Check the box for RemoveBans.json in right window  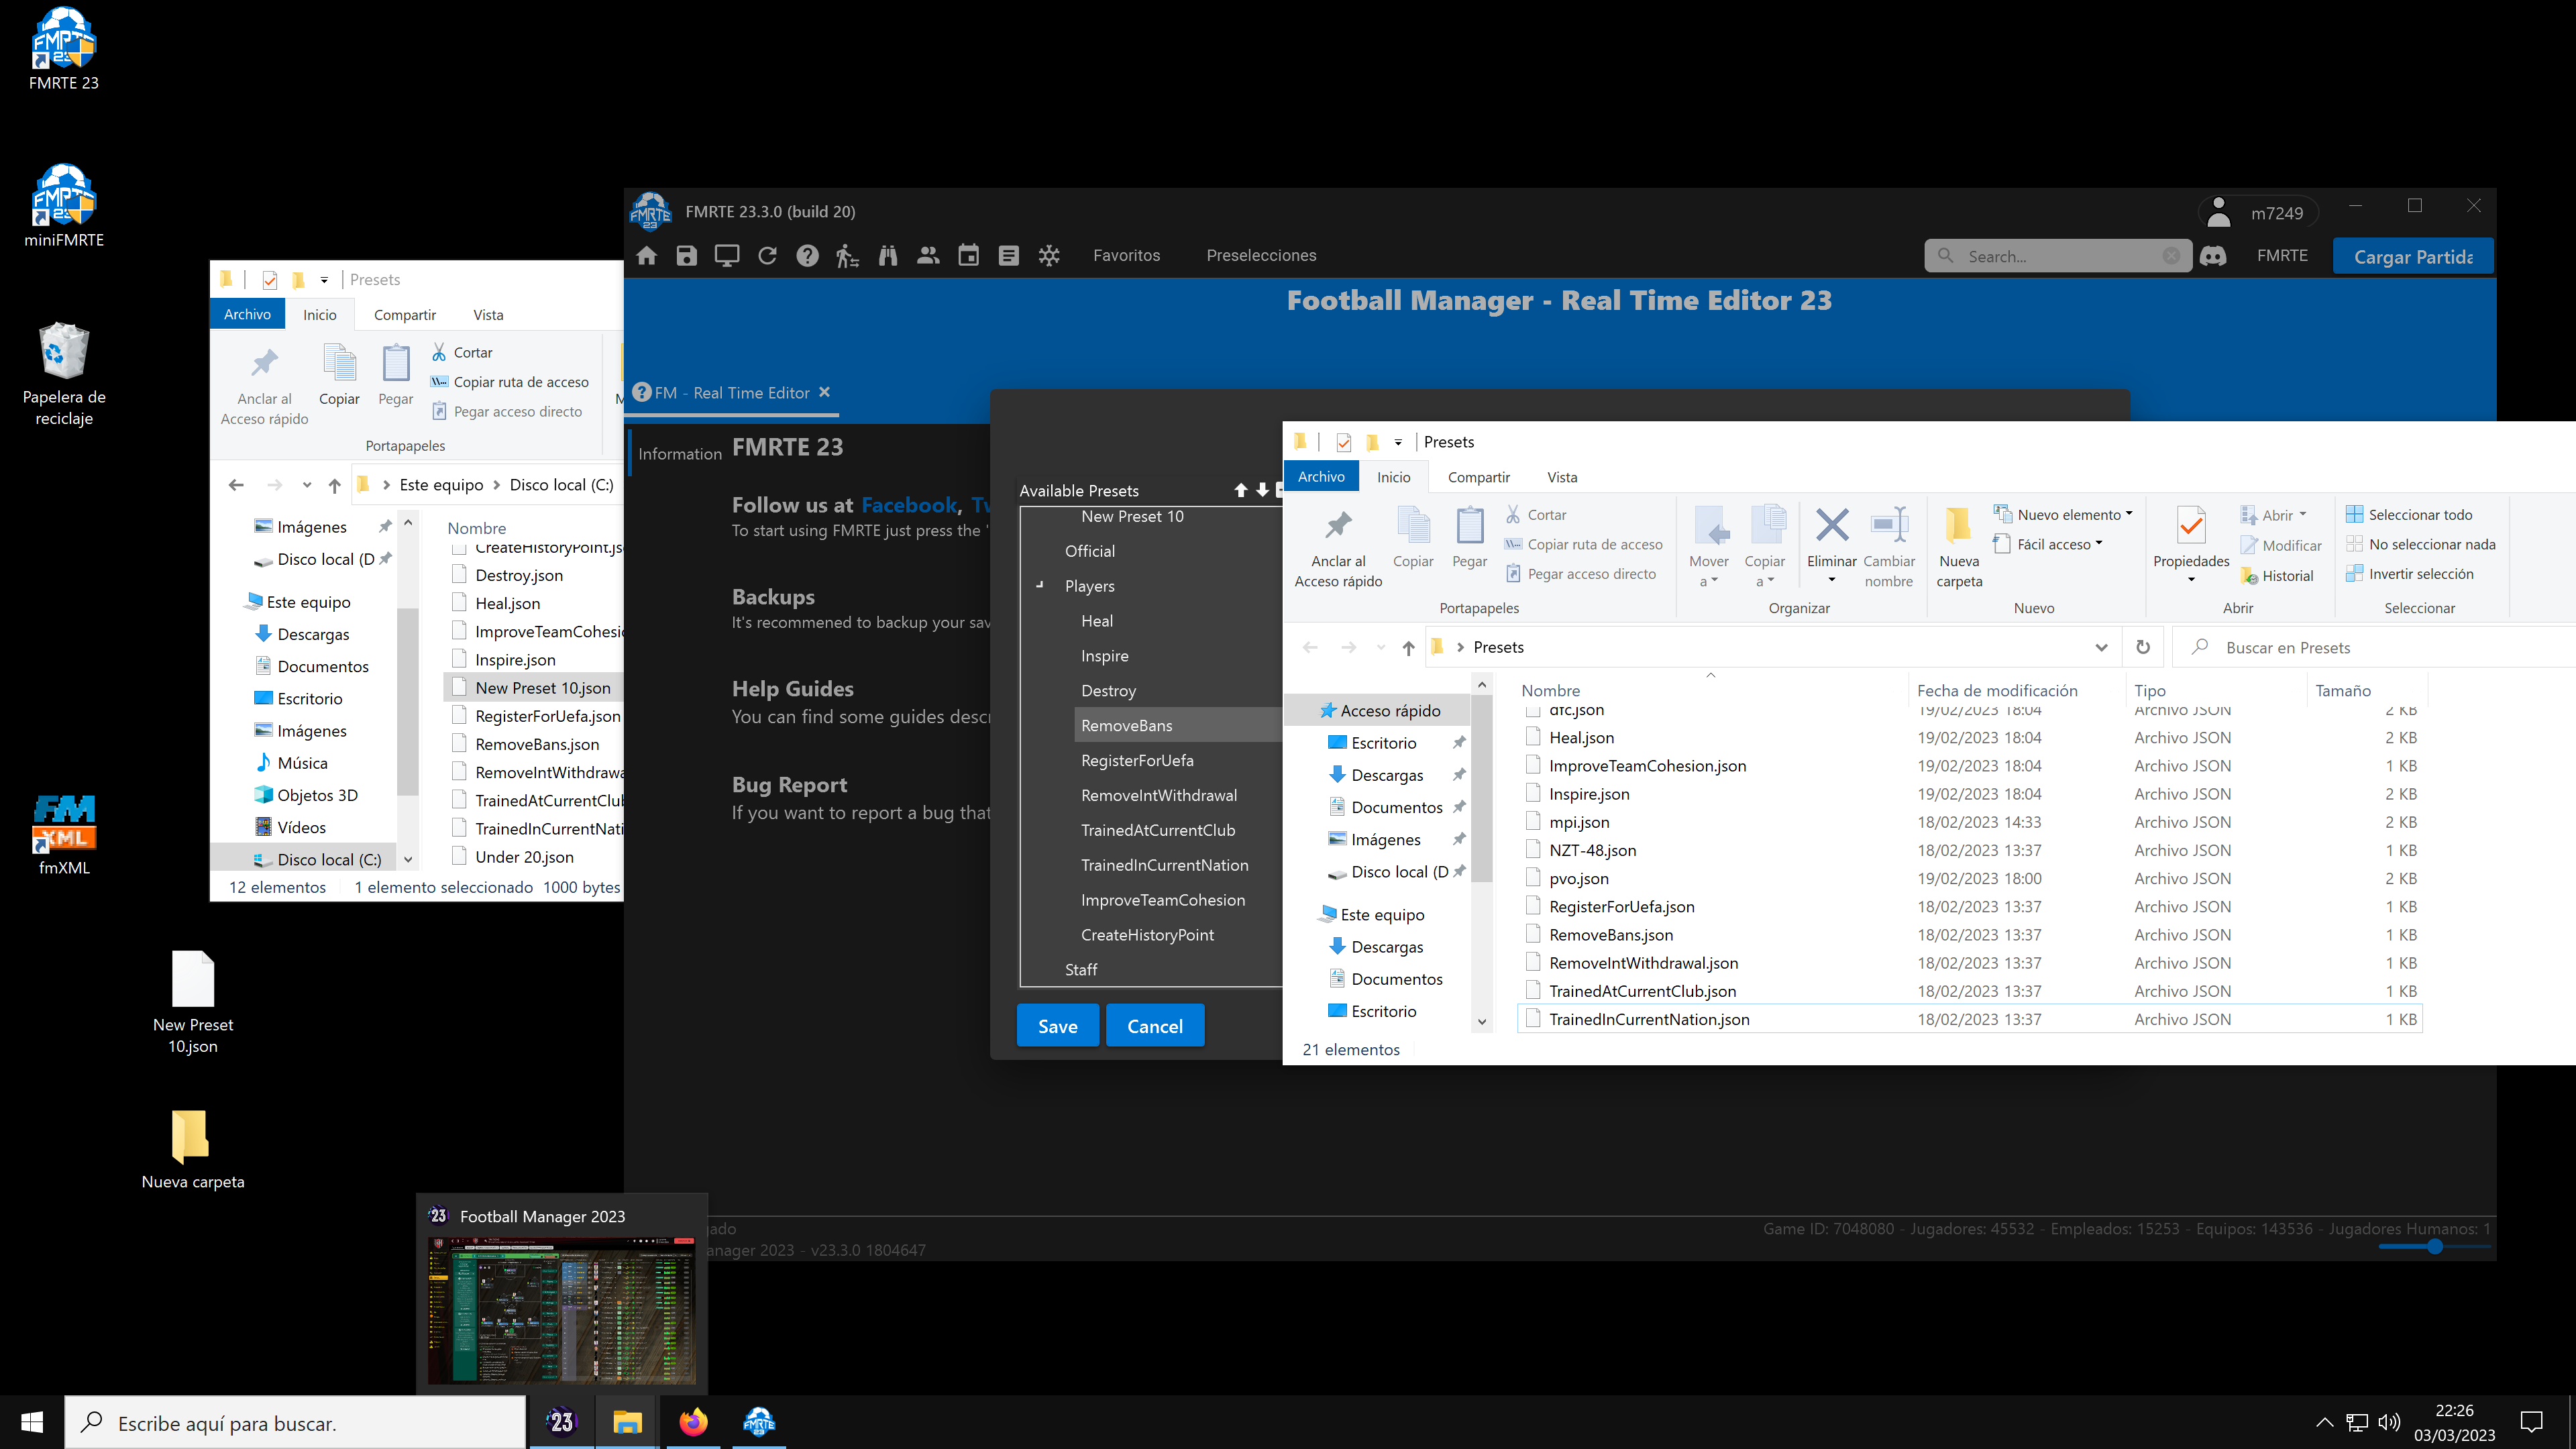coord(1533,934)
